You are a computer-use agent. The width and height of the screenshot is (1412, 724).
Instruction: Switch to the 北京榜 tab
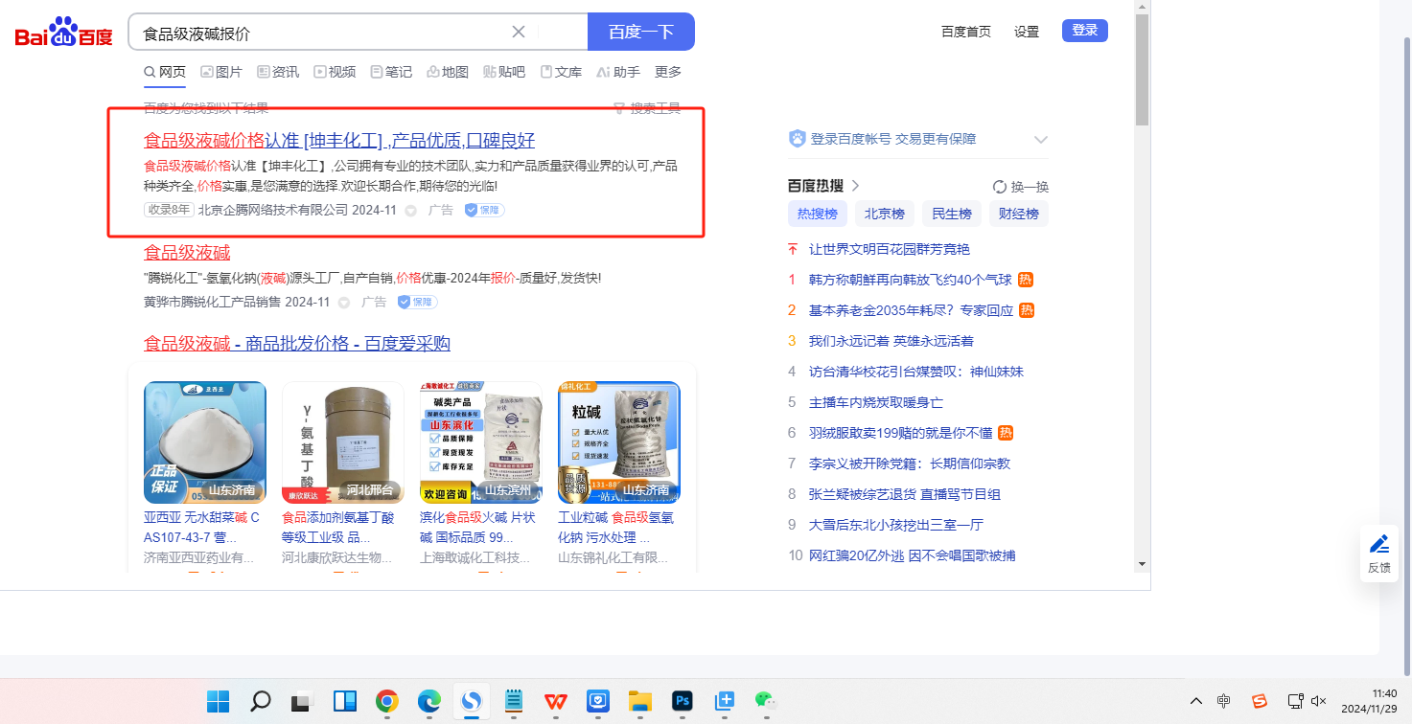885,214
